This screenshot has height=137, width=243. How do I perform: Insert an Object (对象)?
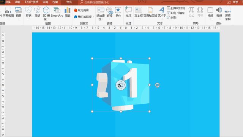(172, 18)
